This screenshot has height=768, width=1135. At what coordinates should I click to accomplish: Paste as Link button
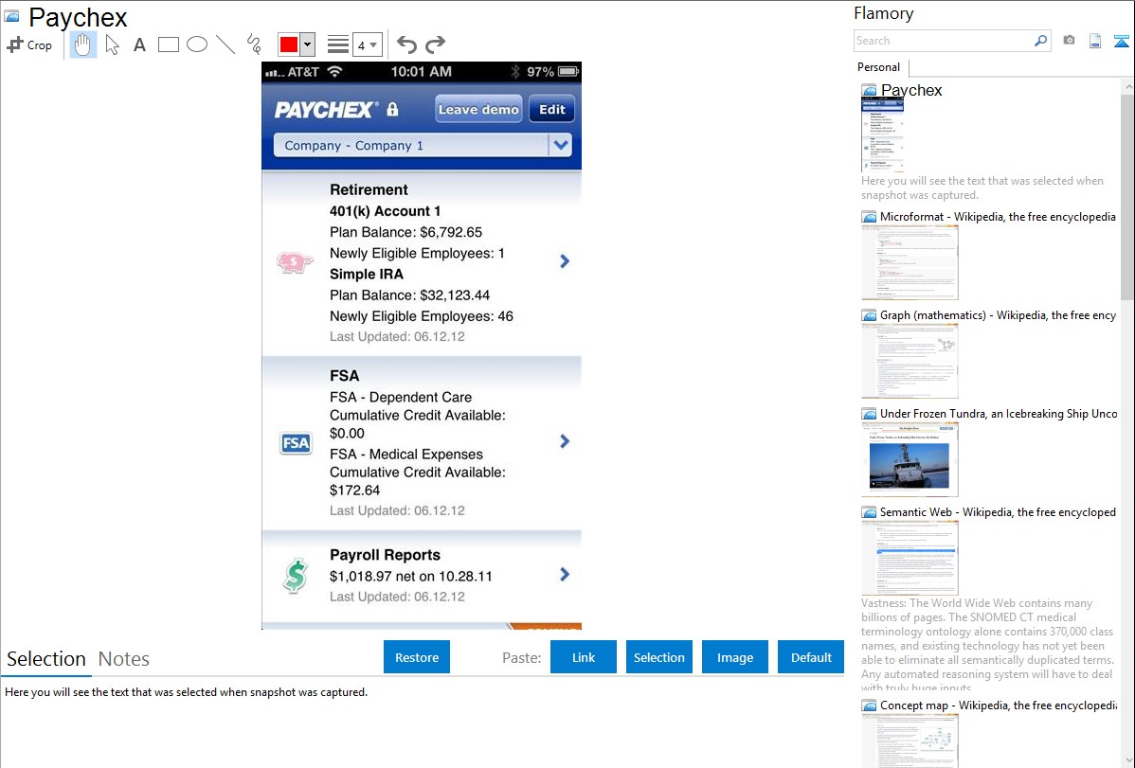(x=584, y=657)
